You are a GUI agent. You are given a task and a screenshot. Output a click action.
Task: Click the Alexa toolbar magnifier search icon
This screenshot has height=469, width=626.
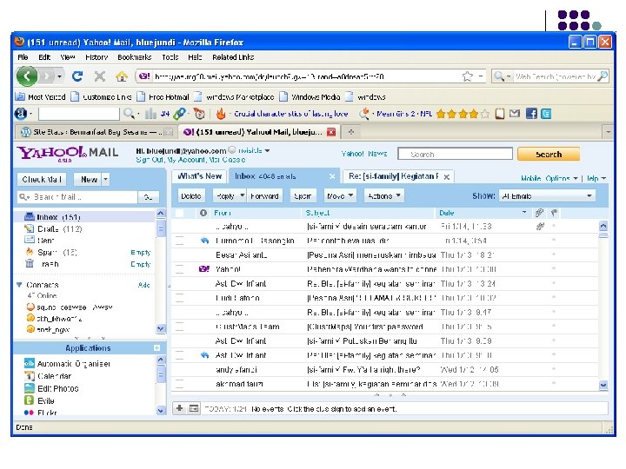click(x=129, y=114)
